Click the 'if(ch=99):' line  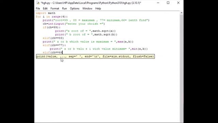tap(51, 27)
